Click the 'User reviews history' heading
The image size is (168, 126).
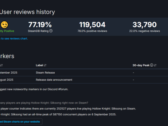pyautogui.click(x=27, y=12)
